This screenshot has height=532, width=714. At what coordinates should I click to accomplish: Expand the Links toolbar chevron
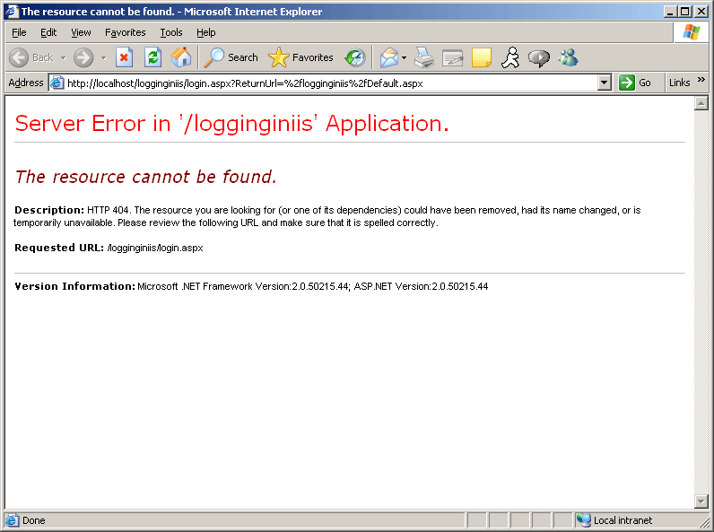pyautogui.click(x=701, y=81)
